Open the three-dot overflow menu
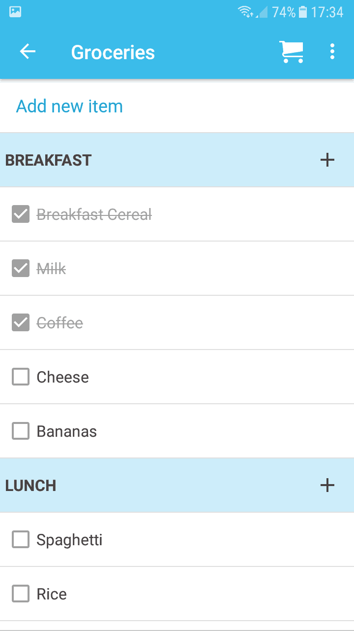This screenshot has height=631, width=354. coord(332,52)
